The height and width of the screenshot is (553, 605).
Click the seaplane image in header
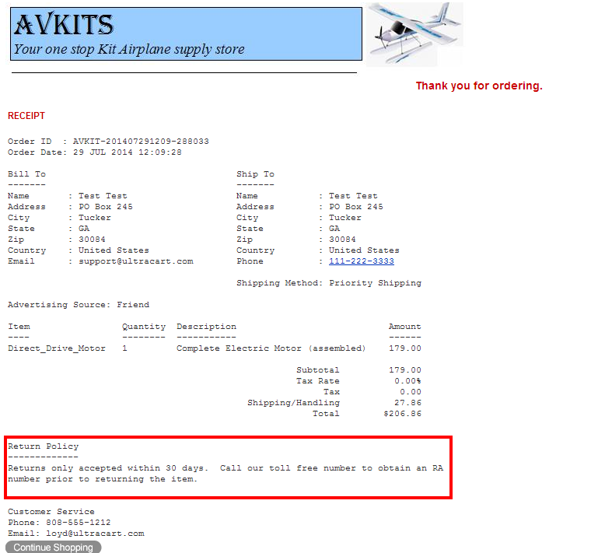[x=414, y=34]
